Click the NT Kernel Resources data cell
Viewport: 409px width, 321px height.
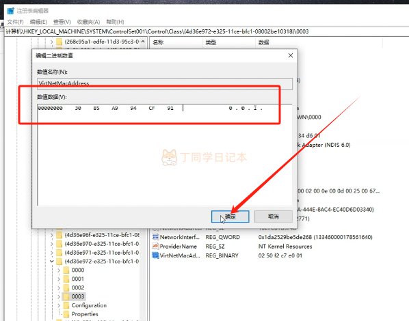pyautogui.click(x=285, y=247)
